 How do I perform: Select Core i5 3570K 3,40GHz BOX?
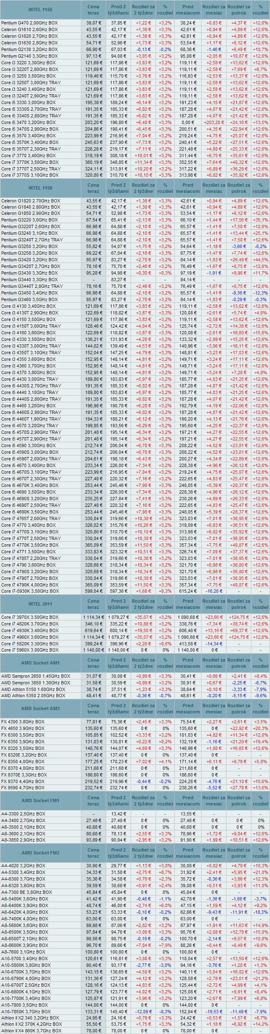tap(30, 142)
